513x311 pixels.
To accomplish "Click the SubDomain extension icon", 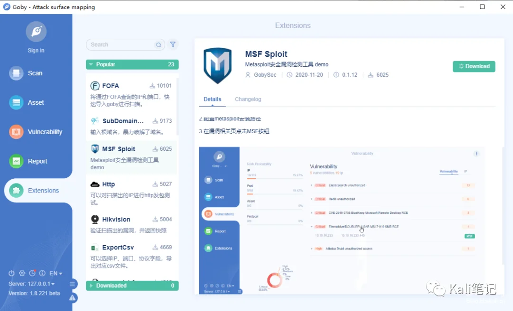I will tap(95, 121).
